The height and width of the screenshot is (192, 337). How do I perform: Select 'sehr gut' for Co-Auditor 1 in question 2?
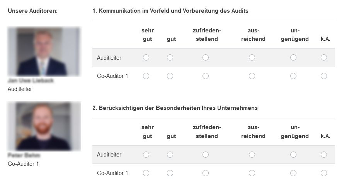146,173
